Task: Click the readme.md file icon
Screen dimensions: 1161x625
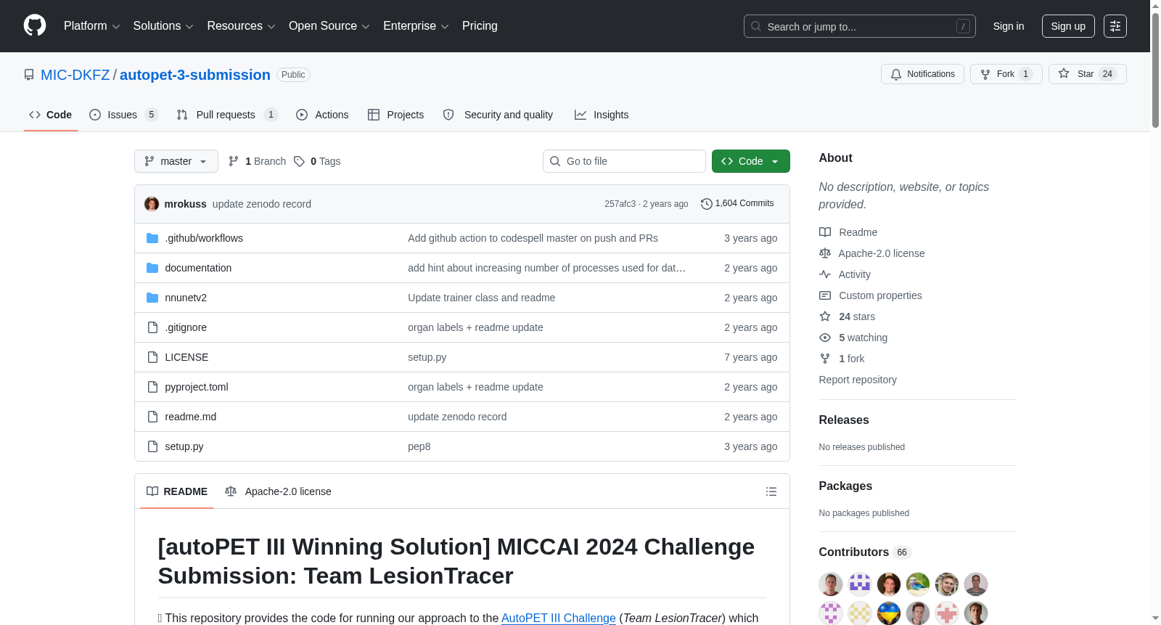Action: pos(152,417)
